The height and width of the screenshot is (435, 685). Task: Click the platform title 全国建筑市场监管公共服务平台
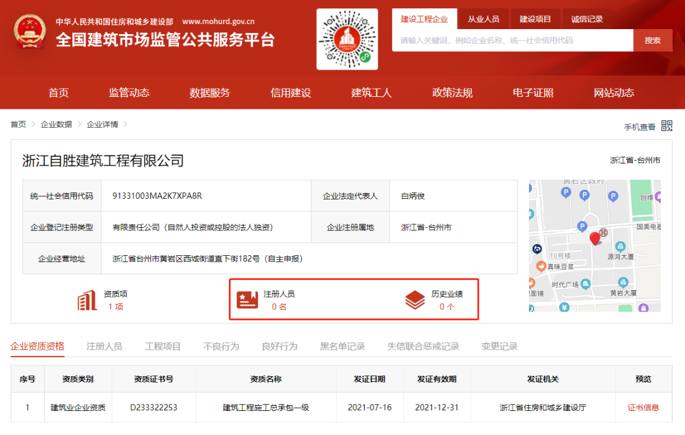pyautogui.click(x=165, y=40)
